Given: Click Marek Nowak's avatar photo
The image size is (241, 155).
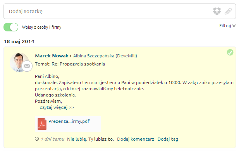Looking at the screenshot, I should click(x=19, y=62).
